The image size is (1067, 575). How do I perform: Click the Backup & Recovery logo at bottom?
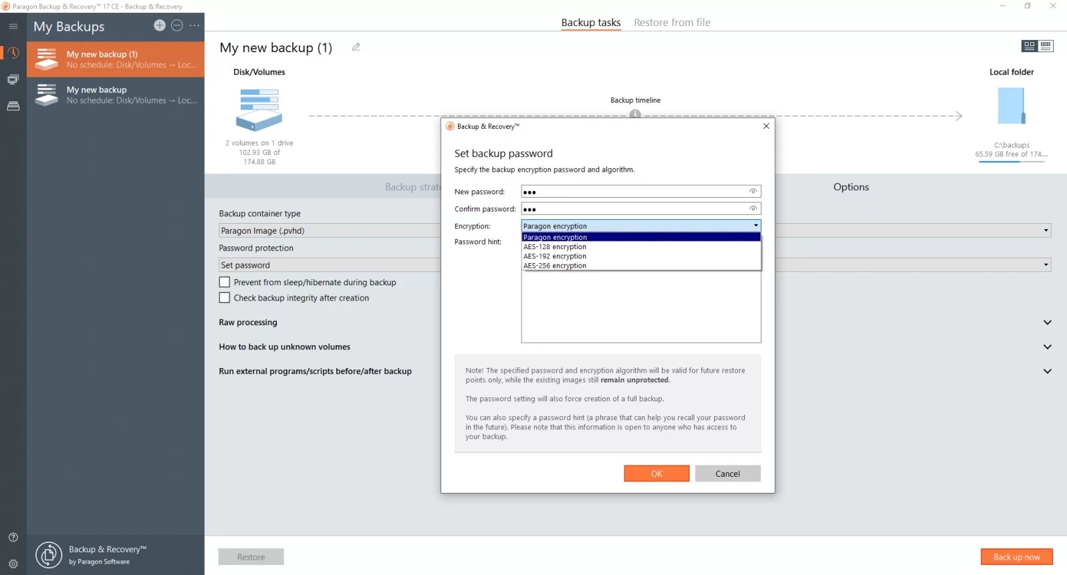pos(49,555)
